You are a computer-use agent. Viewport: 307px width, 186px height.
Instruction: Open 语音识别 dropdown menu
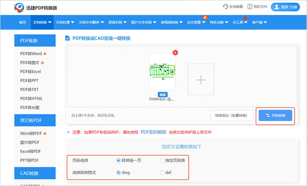[x=117, y=22]
